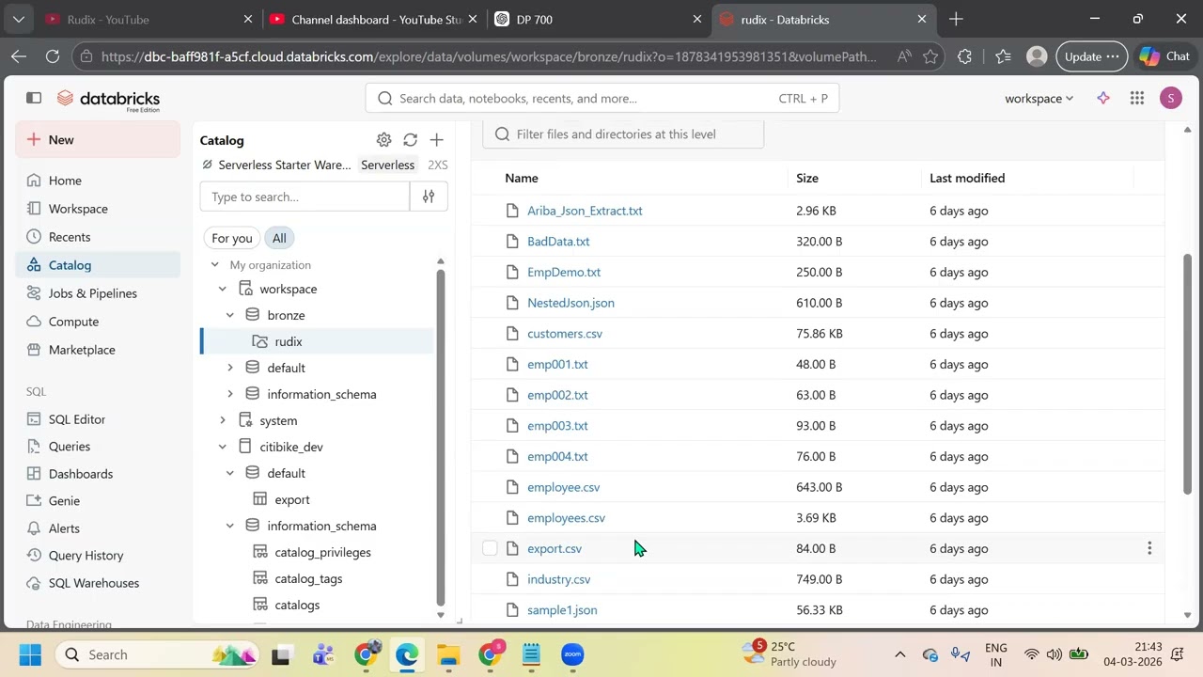1203x677 pixels.
Task: Switch catalog filter to All
Action: pos(279,238)
